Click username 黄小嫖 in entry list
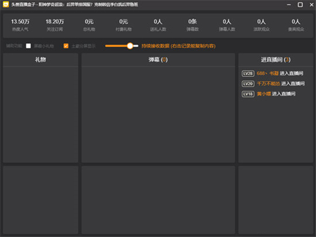The height and width of the screenshot is (237, 316). tap(264, 94)
